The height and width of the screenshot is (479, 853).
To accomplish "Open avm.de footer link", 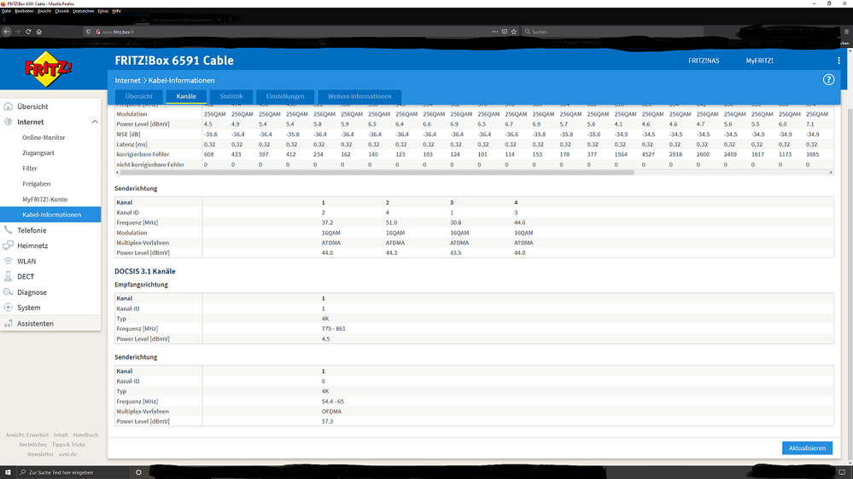I will click(67, 454).
